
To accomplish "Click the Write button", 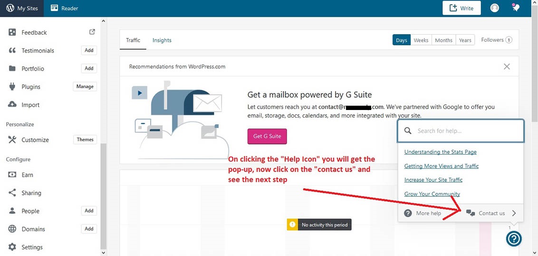I will pyautogui.click(x=461, y=8).
